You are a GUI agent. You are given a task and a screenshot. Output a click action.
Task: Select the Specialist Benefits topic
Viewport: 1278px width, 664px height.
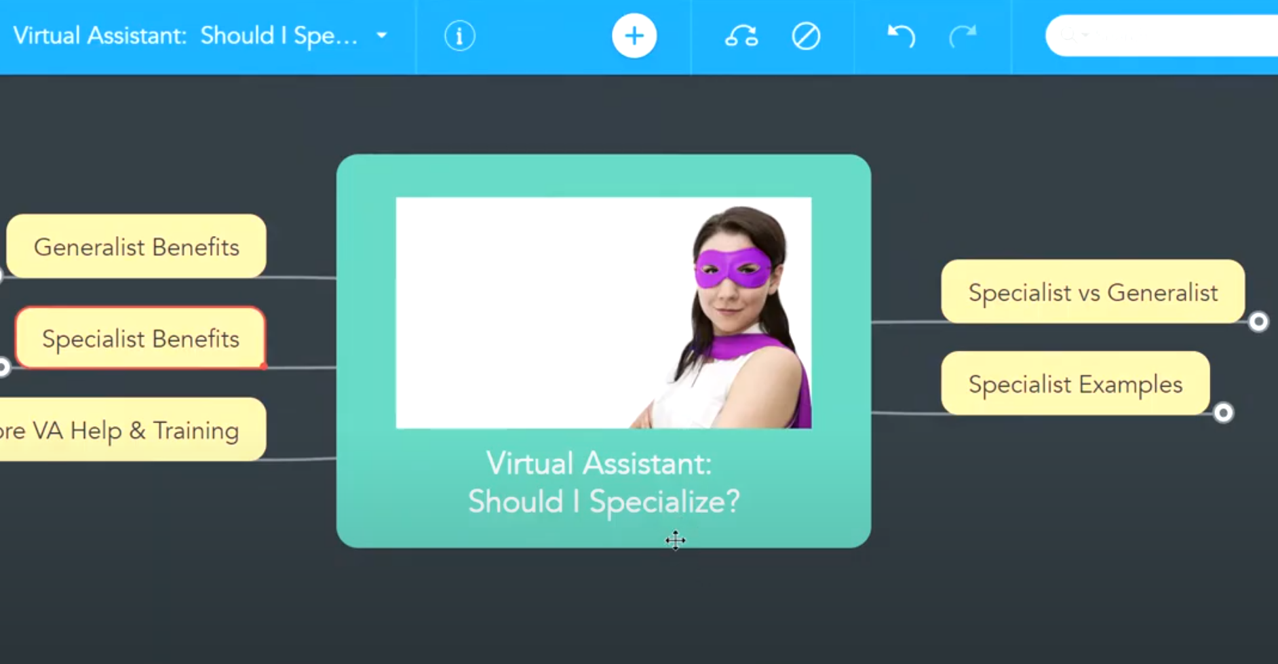[x=140, y=338]
